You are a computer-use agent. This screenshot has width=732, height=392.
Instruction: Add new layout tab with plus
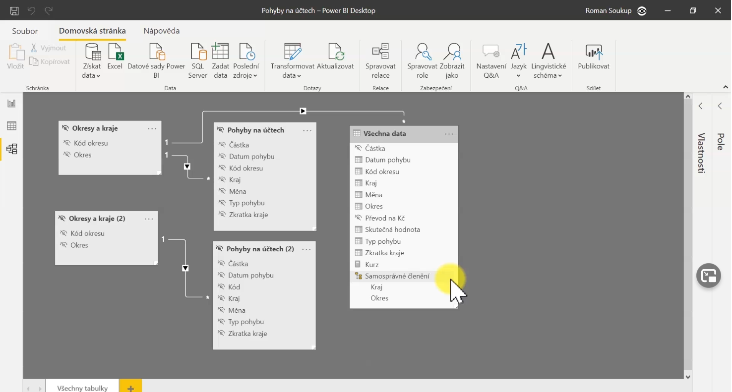coord(130,386)
